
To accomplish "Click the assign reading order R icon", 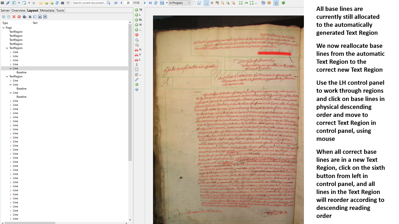I will pyautogui.click(x=30, y=17).
